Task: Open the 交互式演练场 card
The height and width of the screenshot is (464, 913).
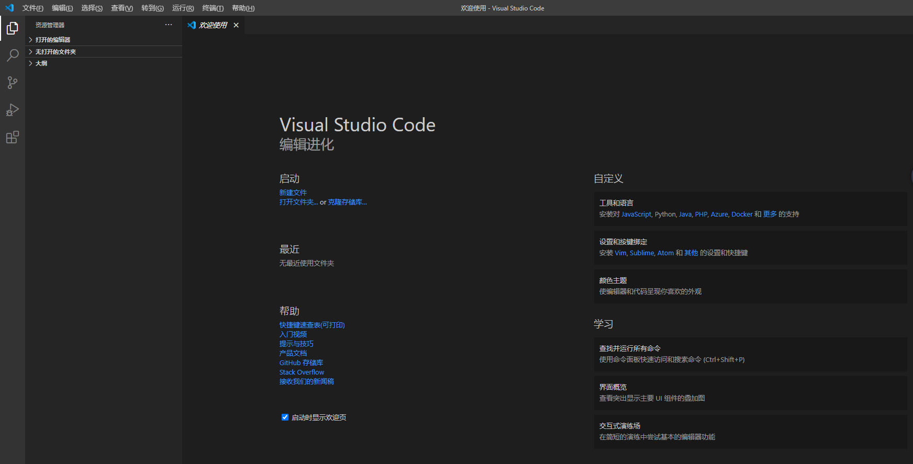Action: [x=751, y=432]
